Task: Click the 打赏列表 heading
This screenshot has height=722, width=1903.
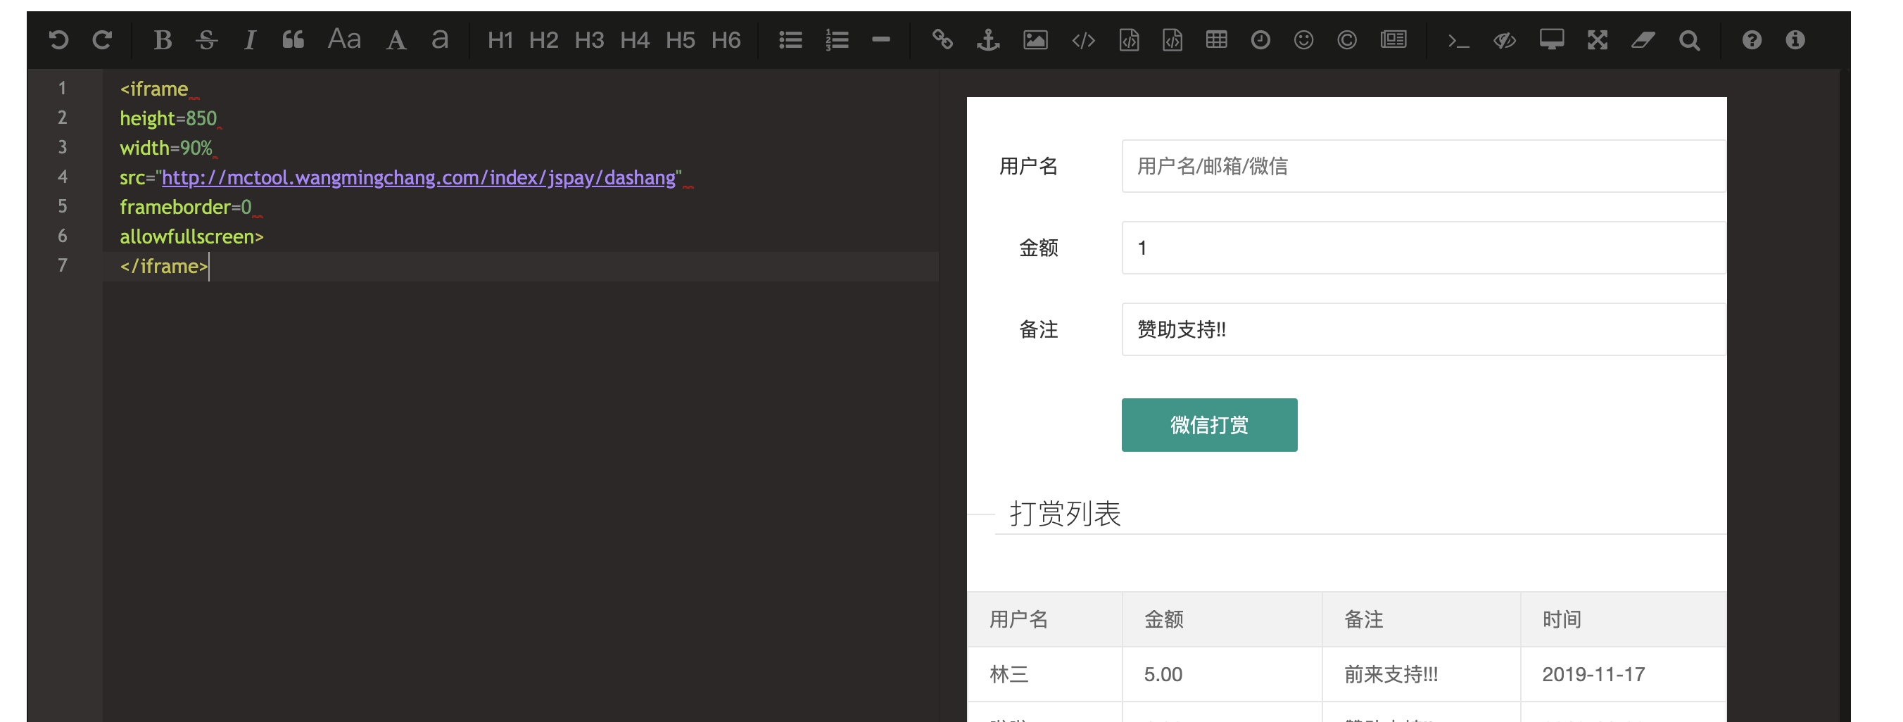Action: 1066,514
